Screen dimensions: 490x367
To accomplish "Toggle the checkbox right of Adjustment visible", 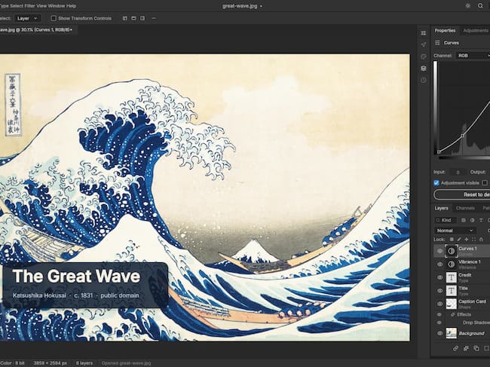I will point(485,182).
